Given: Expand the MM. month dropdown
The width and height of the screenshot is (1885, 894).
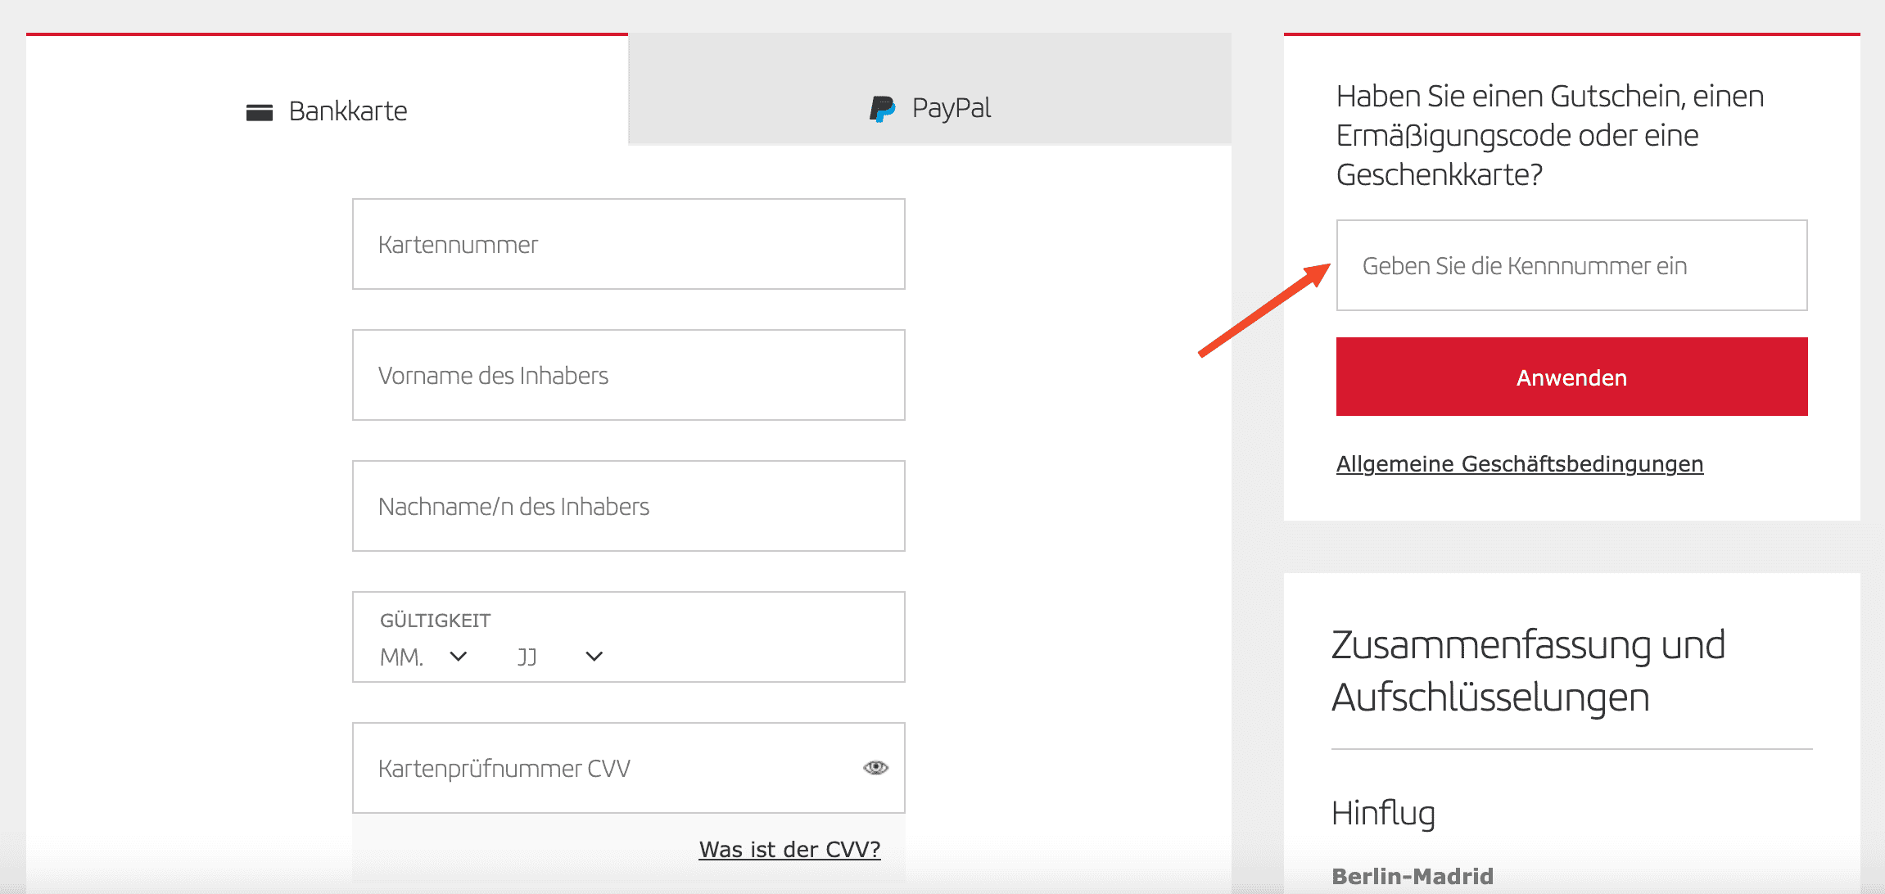Looking at the screenshot, I should coord(423,657).
